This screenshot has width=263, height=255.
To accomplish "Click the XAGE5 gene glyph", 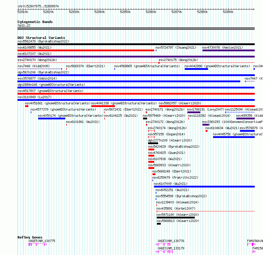I will coord(38,244).
